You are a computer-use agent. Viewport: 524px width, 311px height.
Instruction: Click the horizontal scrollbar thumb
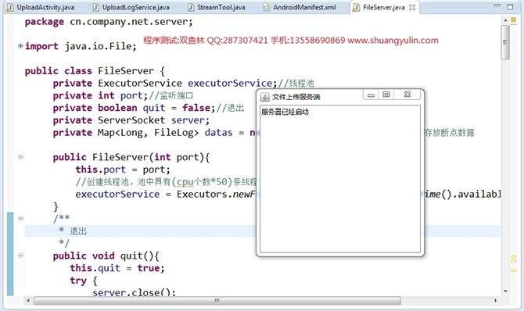pos(217,301)
